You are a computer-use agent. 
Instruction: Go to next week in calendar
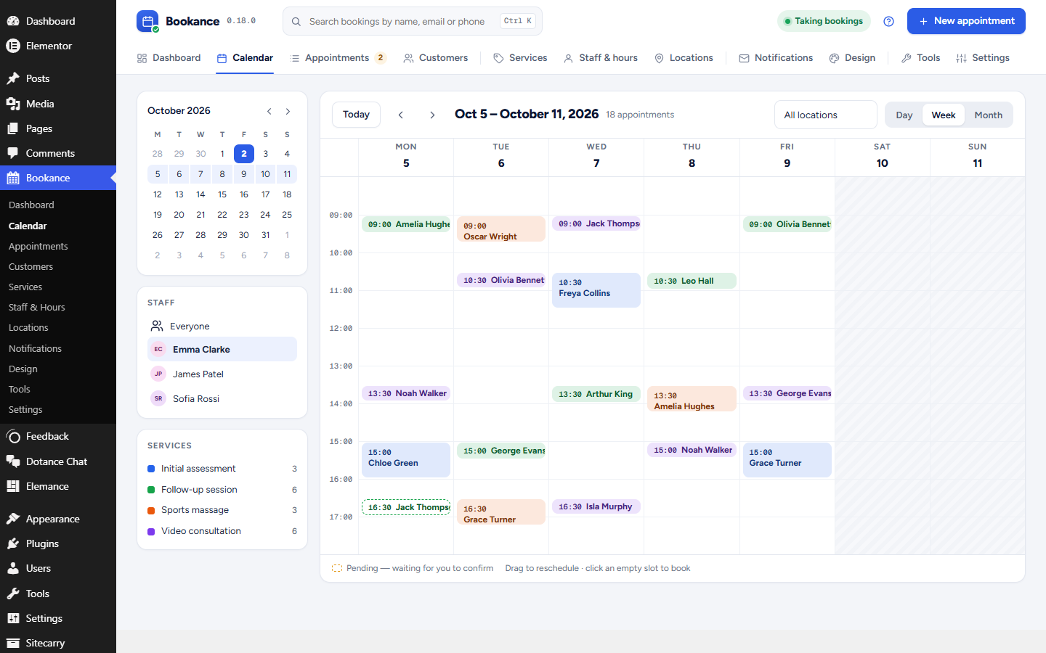pos(432,115)
